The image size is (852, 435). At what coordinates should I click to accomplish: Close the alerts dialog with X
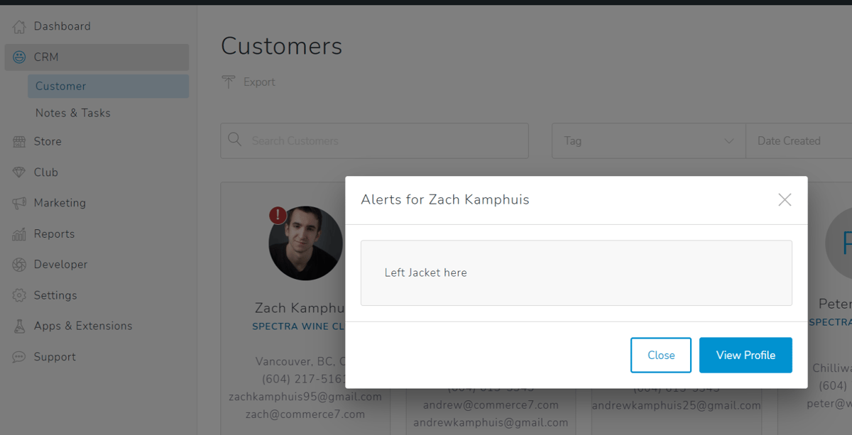(785, 200)
